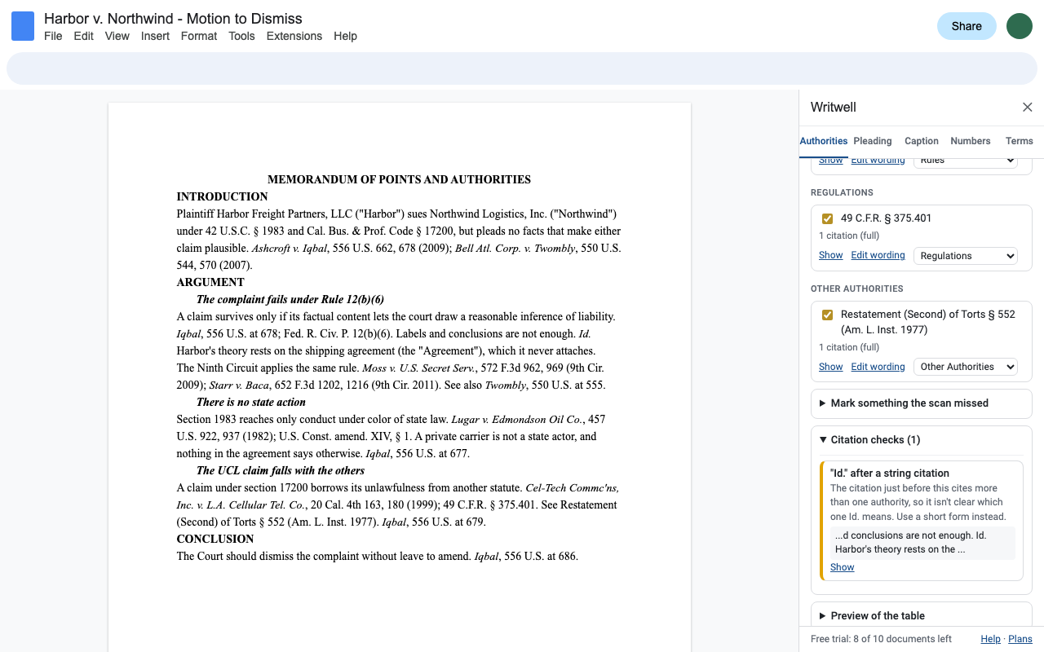Open the Edit menu
Image resolution: width=1044 pixels, height=652 pixels.
point(83,36)
